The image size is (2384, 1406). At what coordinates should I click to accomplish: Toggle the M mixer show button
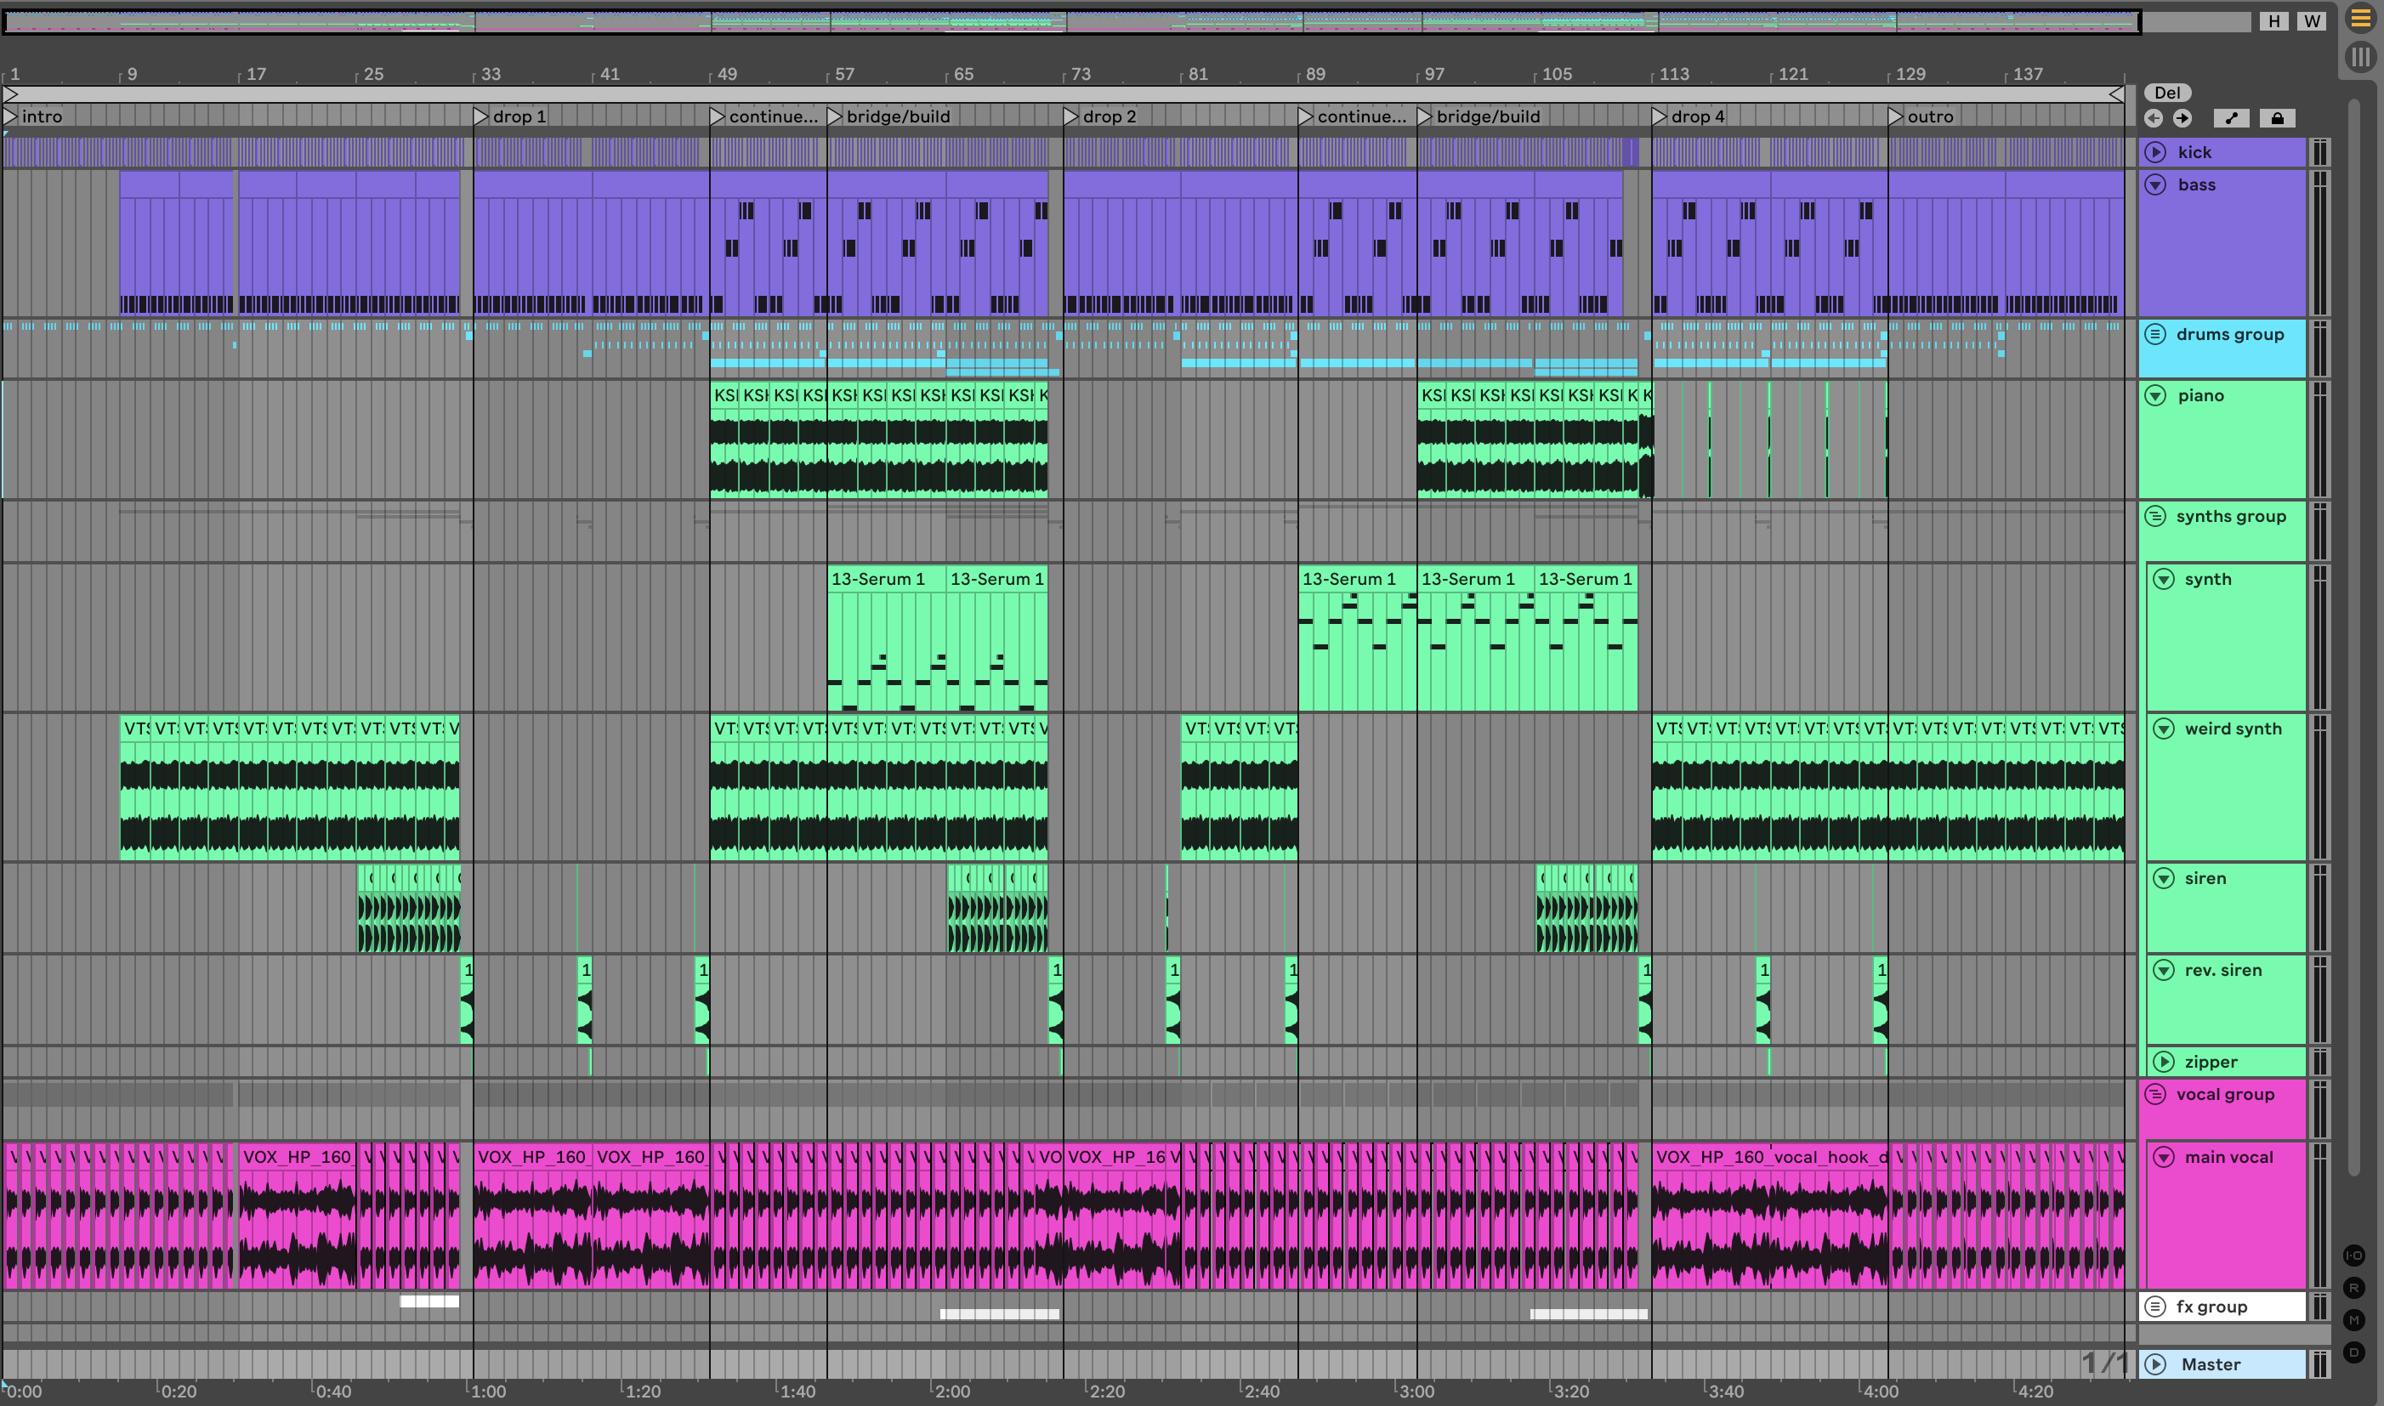coord(2353,1320)
